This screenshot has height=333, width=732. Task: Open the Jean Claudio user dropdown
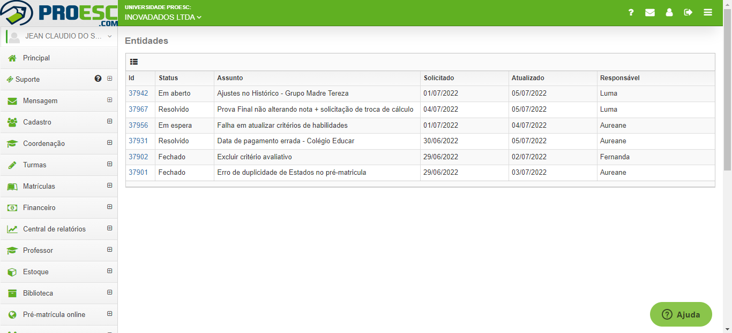coord(59,36)
